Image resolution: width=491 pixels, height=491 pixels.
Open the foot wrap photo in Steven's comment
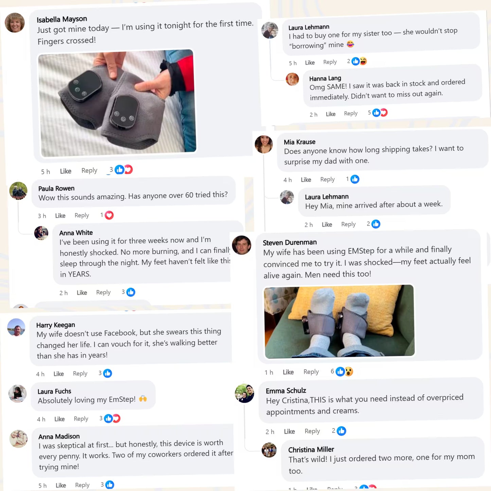(339, 322)
